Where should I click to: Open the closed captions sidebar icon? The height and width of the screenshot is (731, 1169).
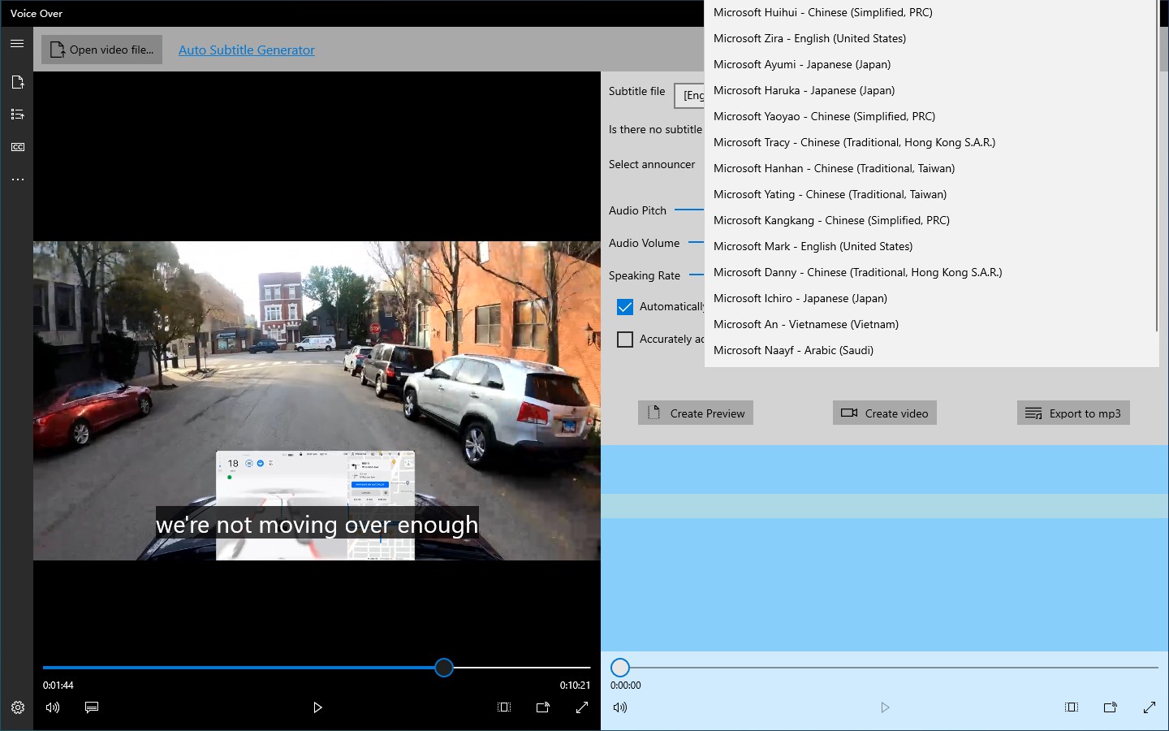[x=17, y=147]
